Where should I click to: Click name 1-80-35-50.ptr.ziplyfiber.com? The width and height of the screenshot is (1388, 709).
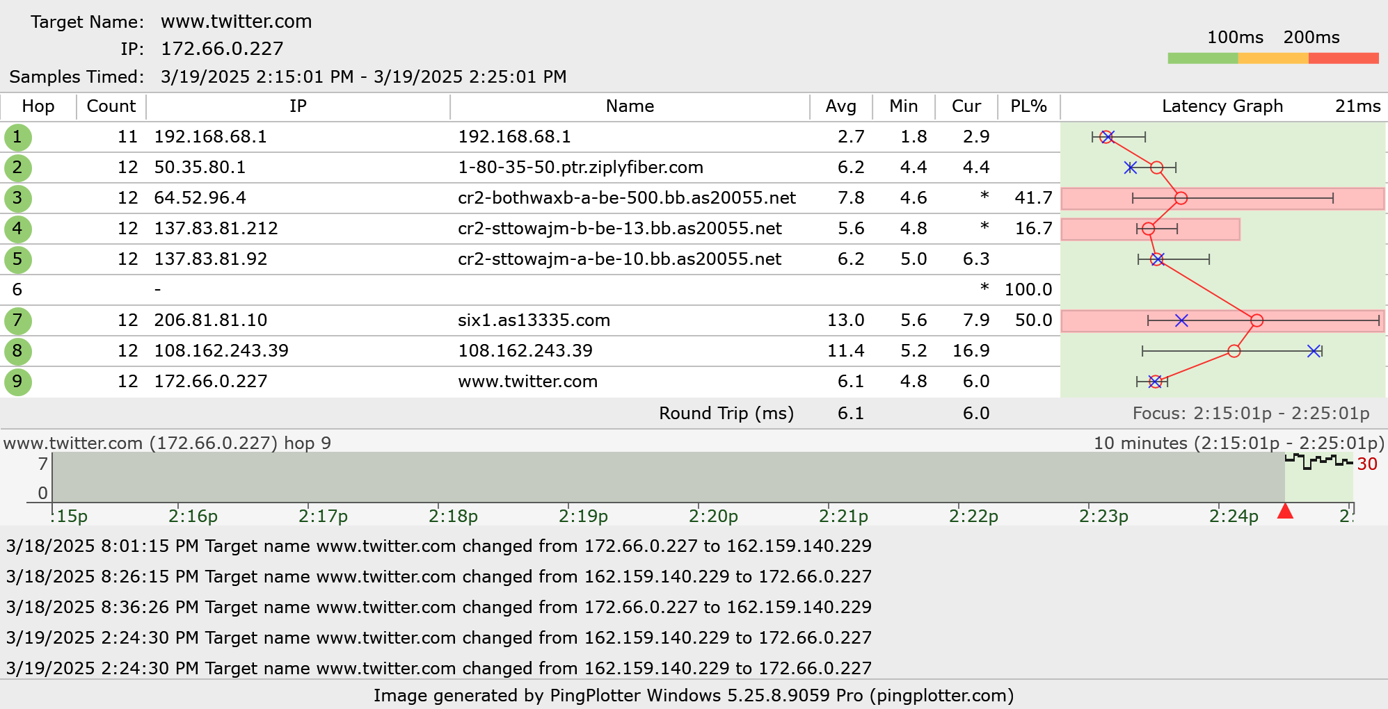pos(580,168)
